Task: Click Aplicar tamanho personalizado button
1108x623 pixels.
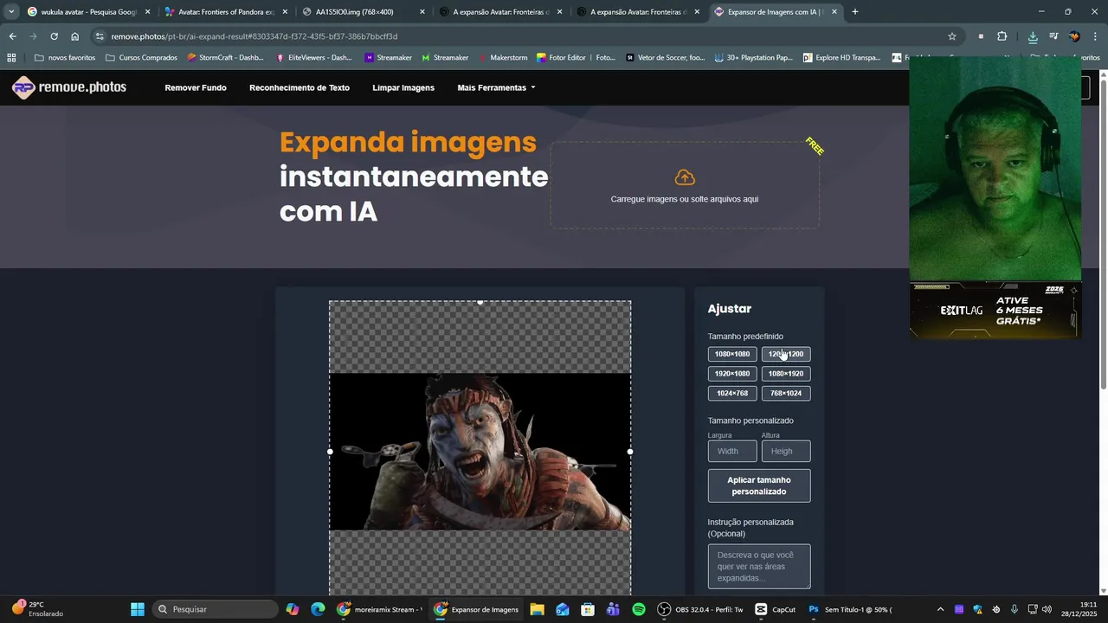Action: tap(759, 485)
